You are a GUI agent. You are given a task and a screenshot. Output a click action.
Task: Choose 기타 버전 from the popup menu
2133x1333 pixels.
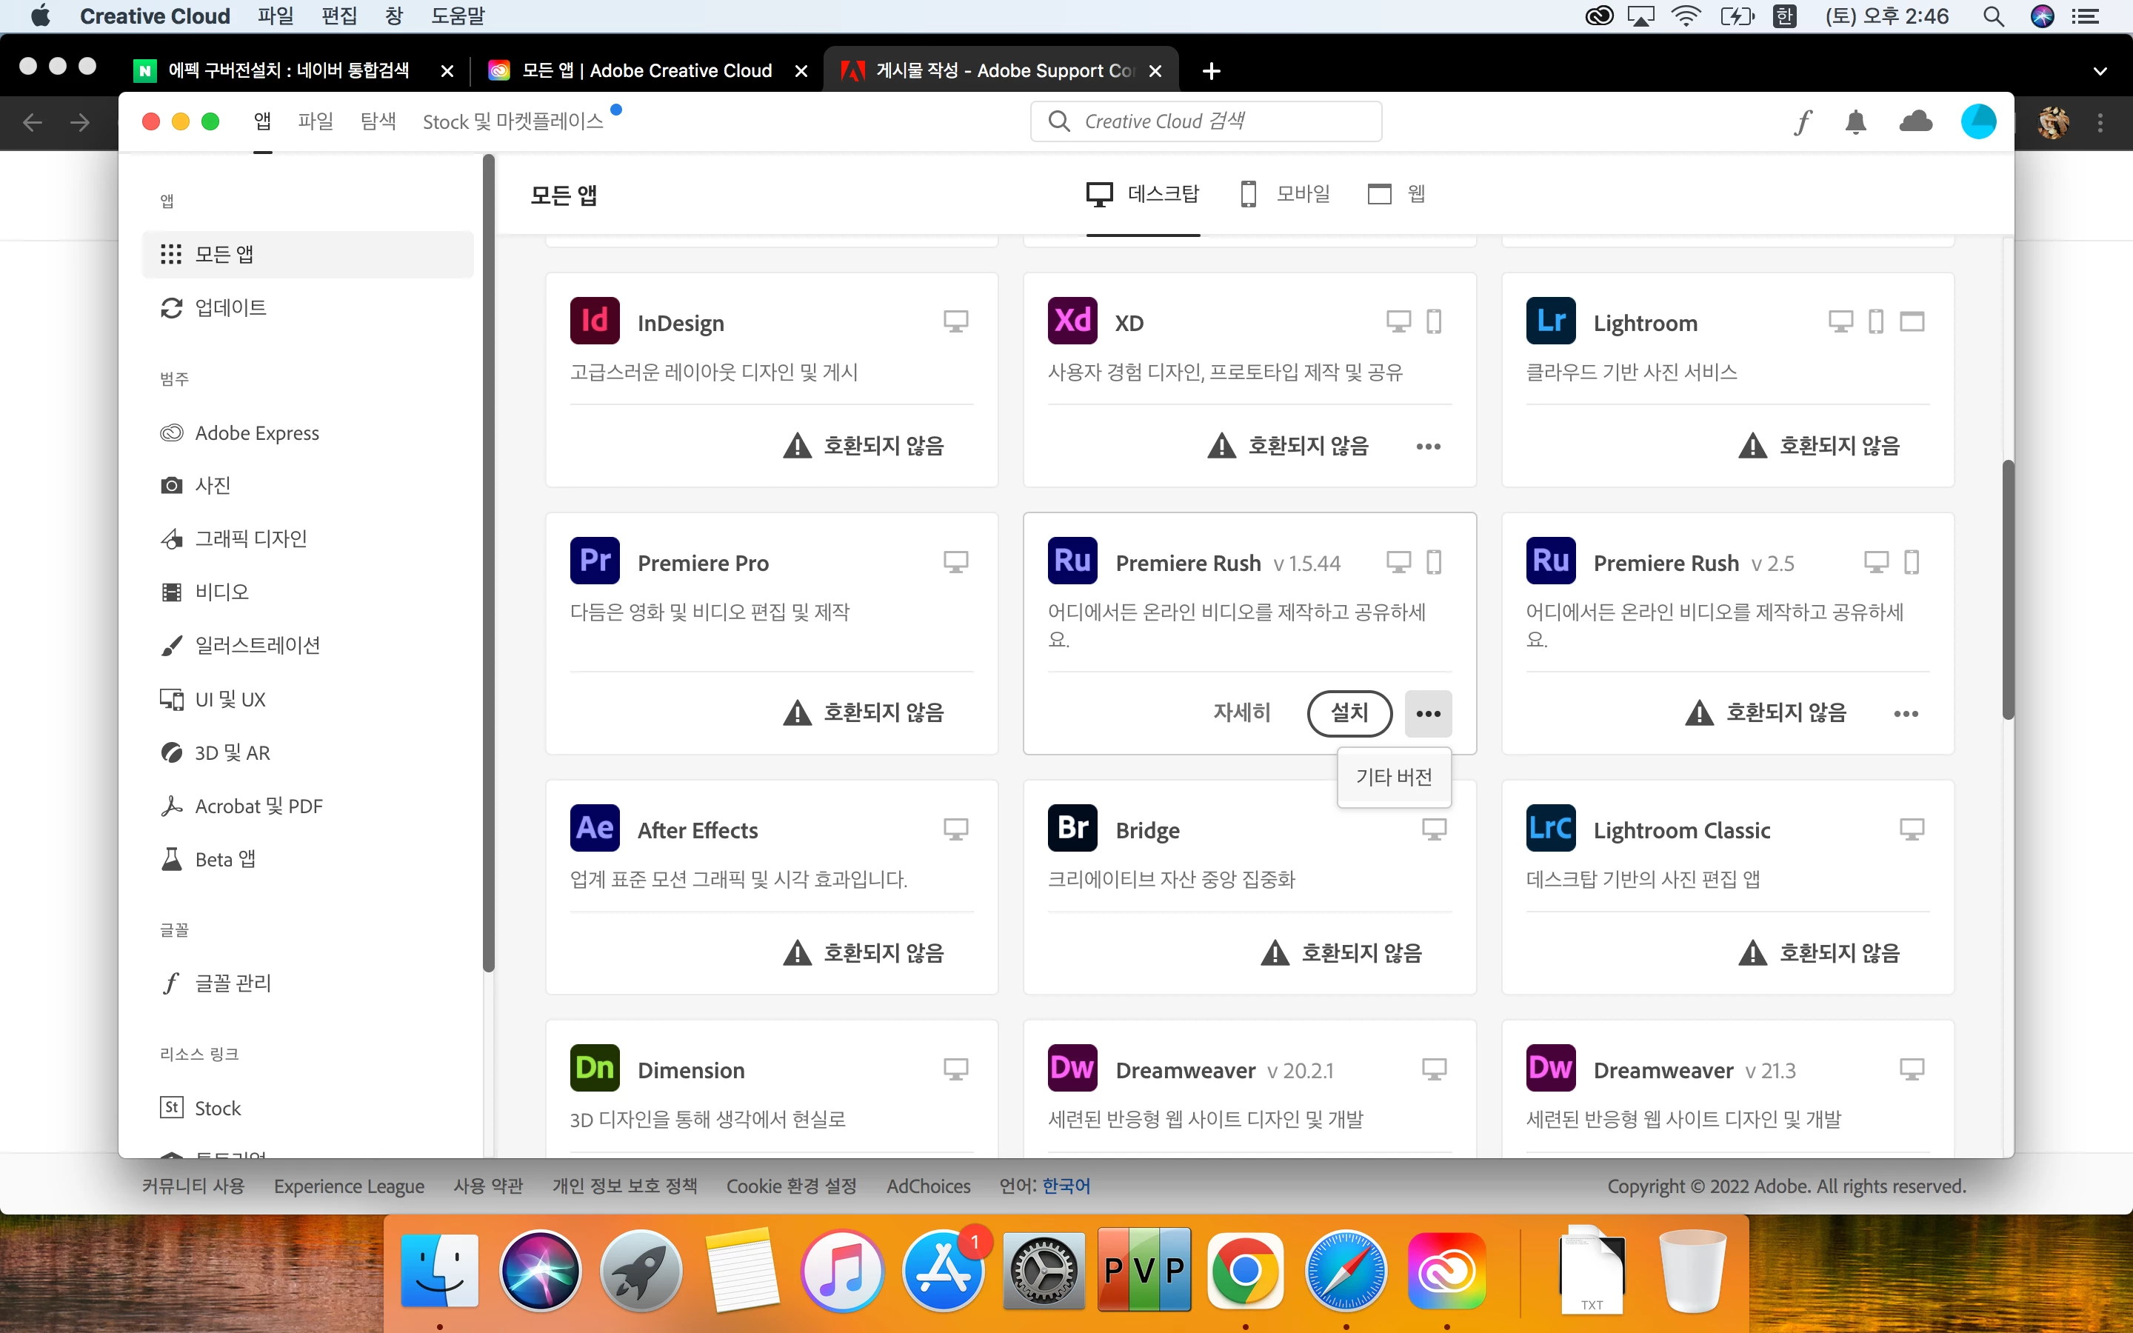(x=1394, y=777)
